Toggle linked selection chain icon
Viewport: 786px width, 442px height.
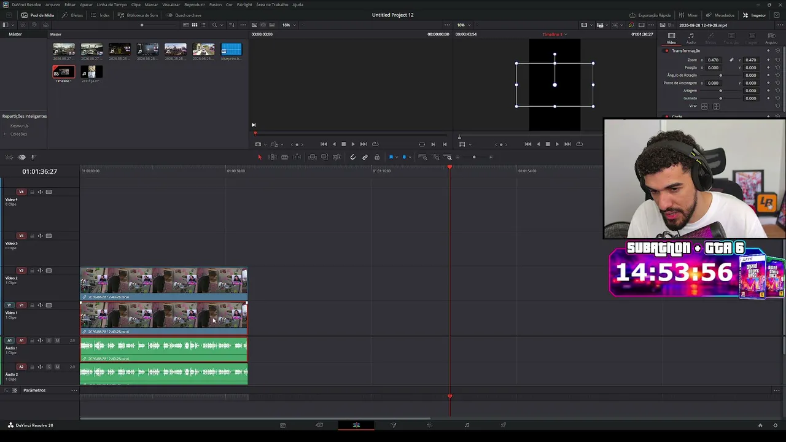tap(365, 157)
